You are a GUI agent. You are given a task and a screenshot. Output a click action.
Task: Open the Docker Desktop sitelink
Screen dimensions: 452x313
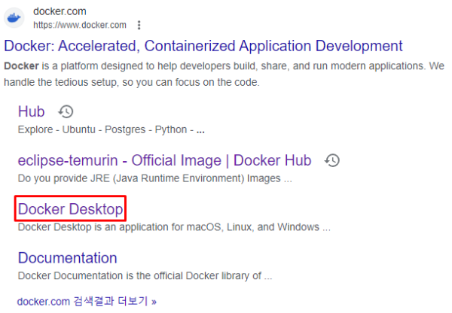coord(70,209)
